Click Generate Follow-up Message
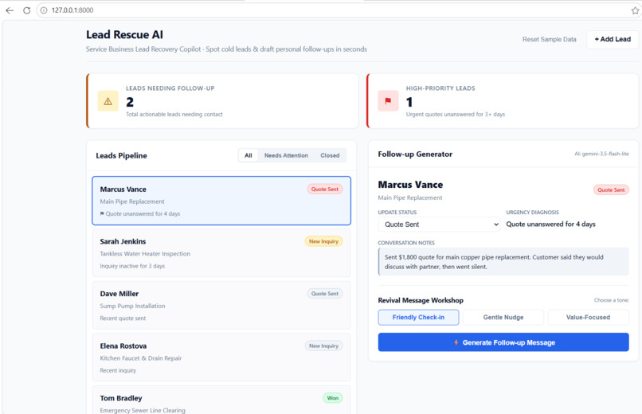The image size is (642, 414). click(x=503, y=342)
